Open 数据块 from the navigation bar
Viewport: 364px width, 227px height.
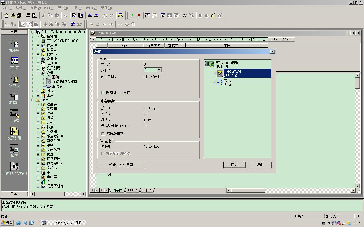pos(14,98)
